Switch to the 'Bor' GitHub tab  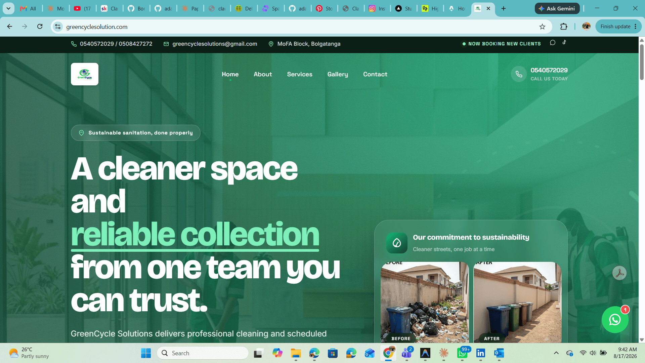point(136,8)
